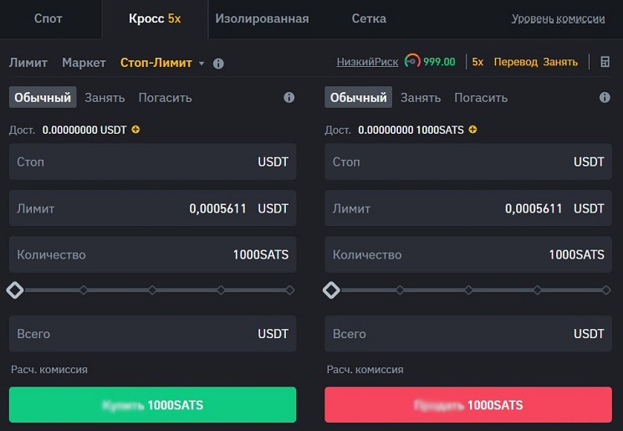This screenshot has height=431, width=623.
Task: Click the 5x leverage button
Action: (477, 62)
